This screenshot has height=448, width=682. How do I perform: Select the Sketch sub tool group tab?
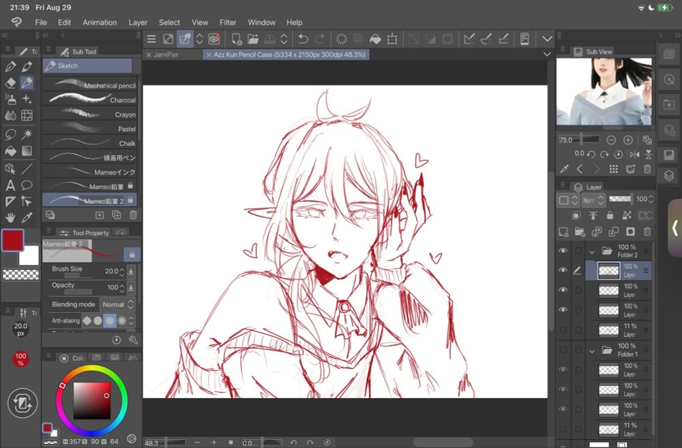(x=87, y=65)
